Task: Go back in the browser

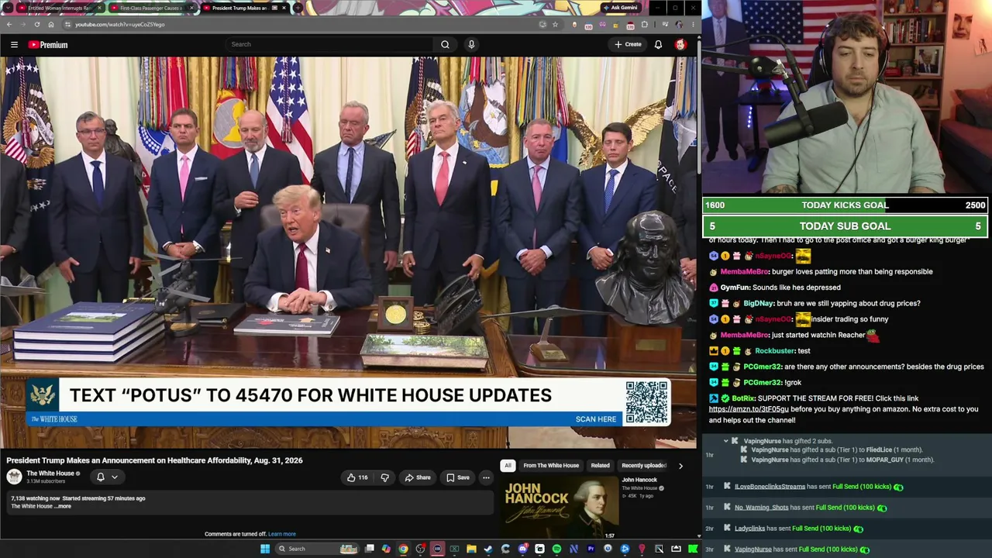Action: (9, 24)
